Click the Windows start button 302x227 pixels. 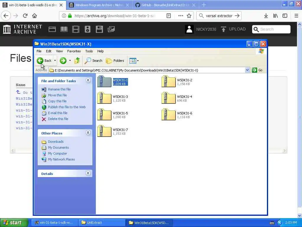click(x=14, y=223)
